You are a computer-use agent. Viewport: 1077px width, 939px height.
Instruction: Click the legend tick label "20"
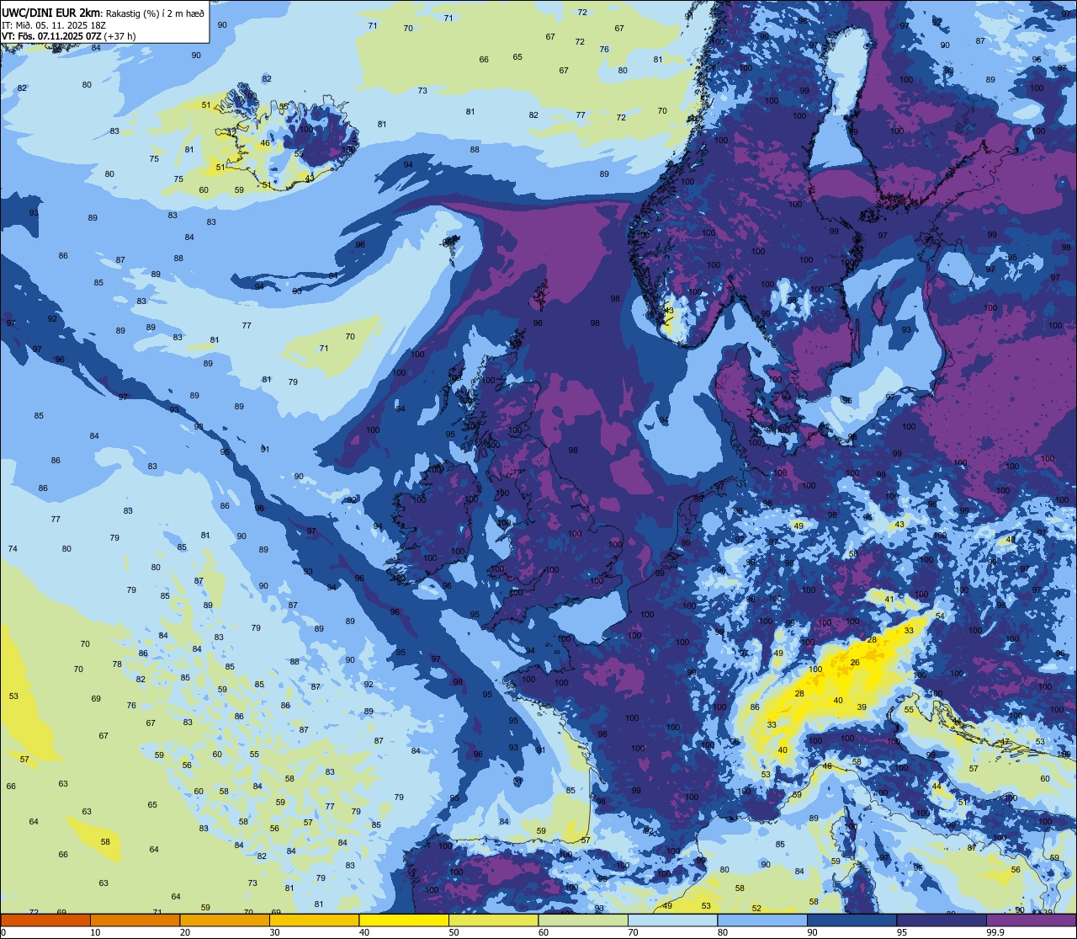coord(185,932)
